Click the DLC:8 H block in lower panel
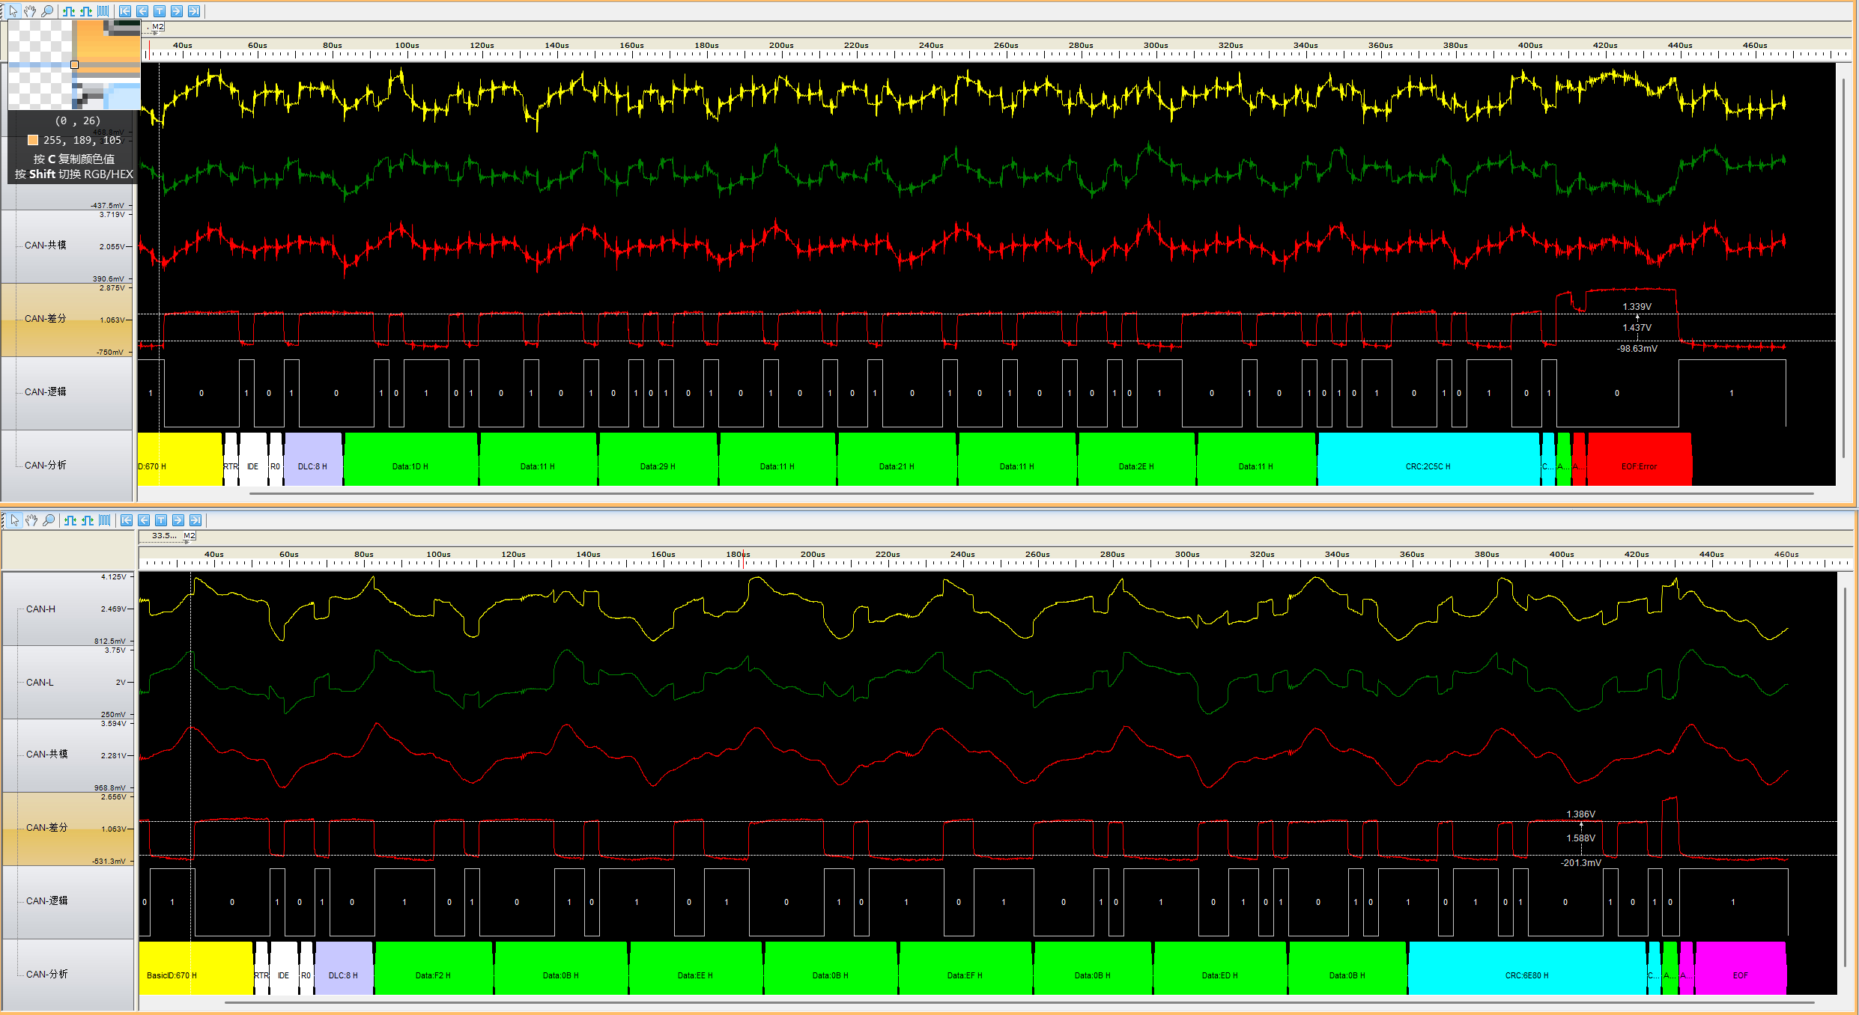 point(344,968)
